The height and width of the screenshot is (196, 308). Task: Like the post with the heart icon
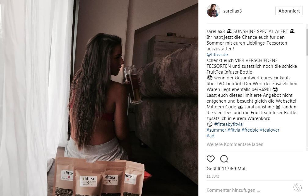coord(211,159)
